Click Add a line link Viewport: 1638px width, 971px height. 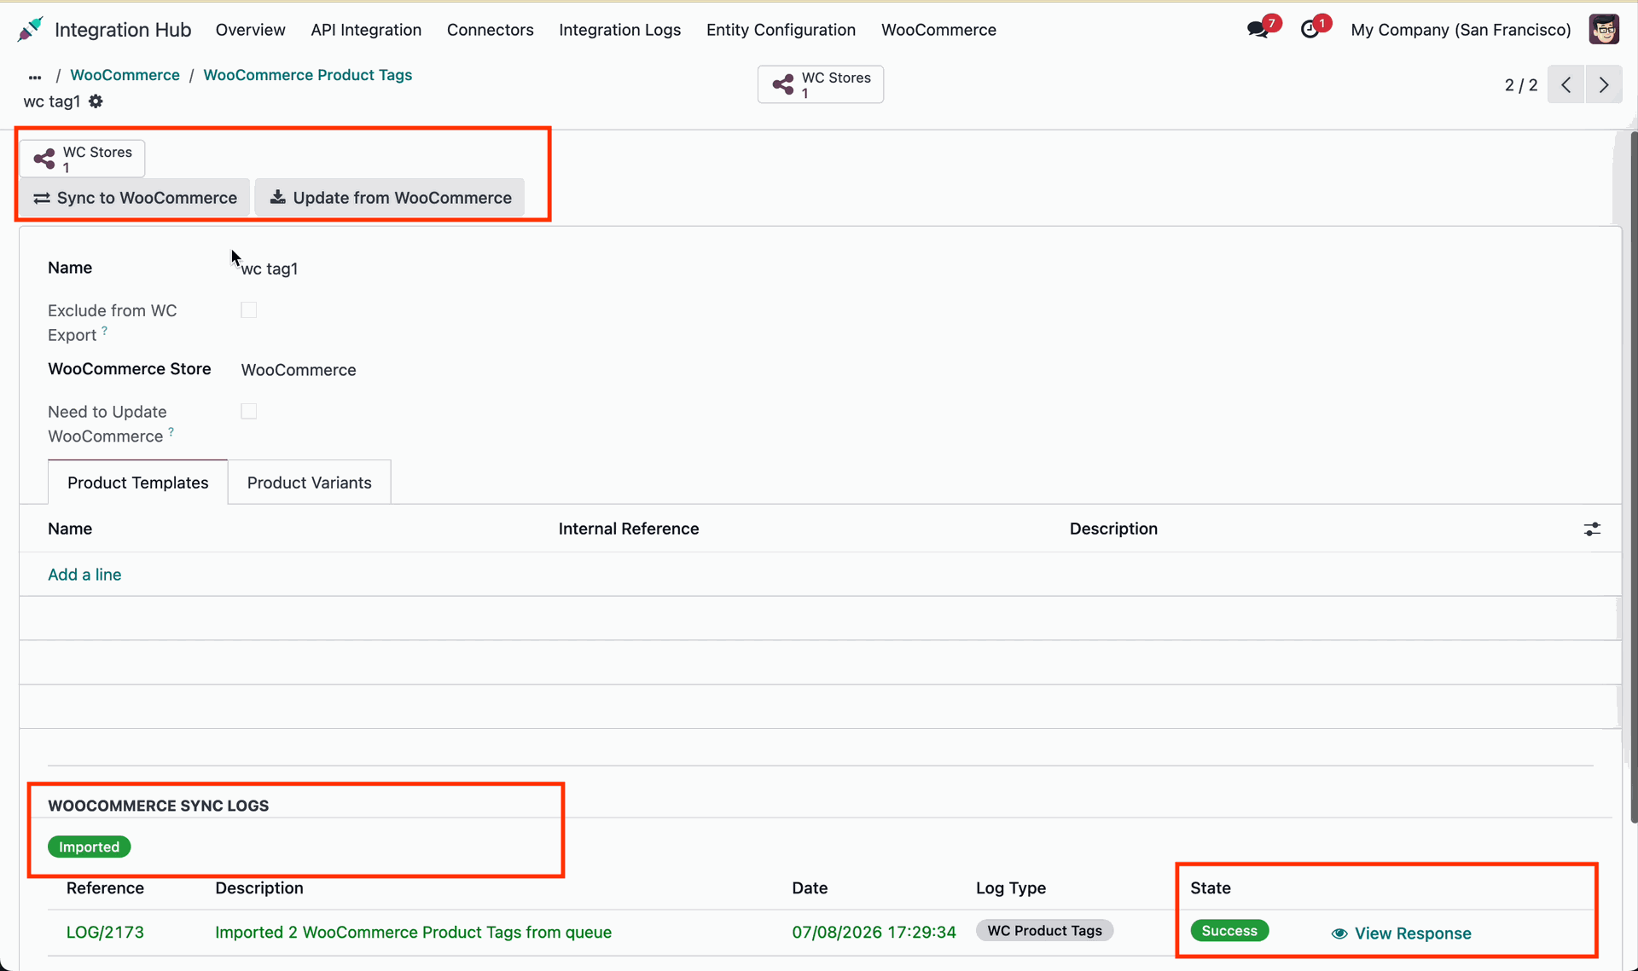click(84, 575)
